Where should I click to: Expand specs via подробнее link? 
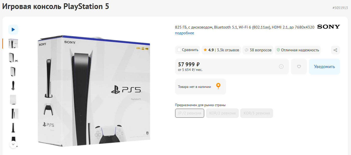[184, 33]
